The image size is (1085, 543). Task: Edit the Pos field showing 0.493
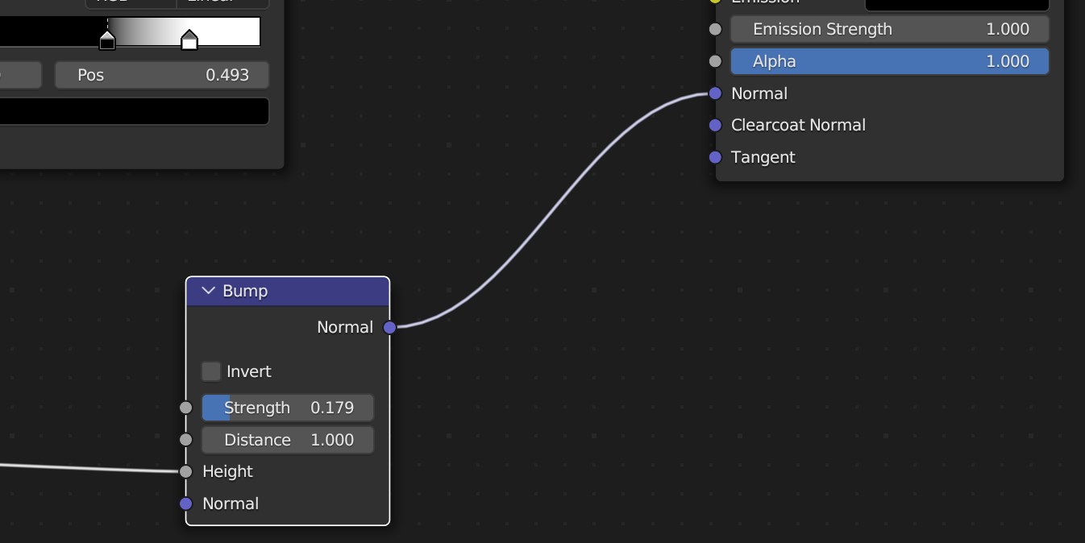pos(162,76)
